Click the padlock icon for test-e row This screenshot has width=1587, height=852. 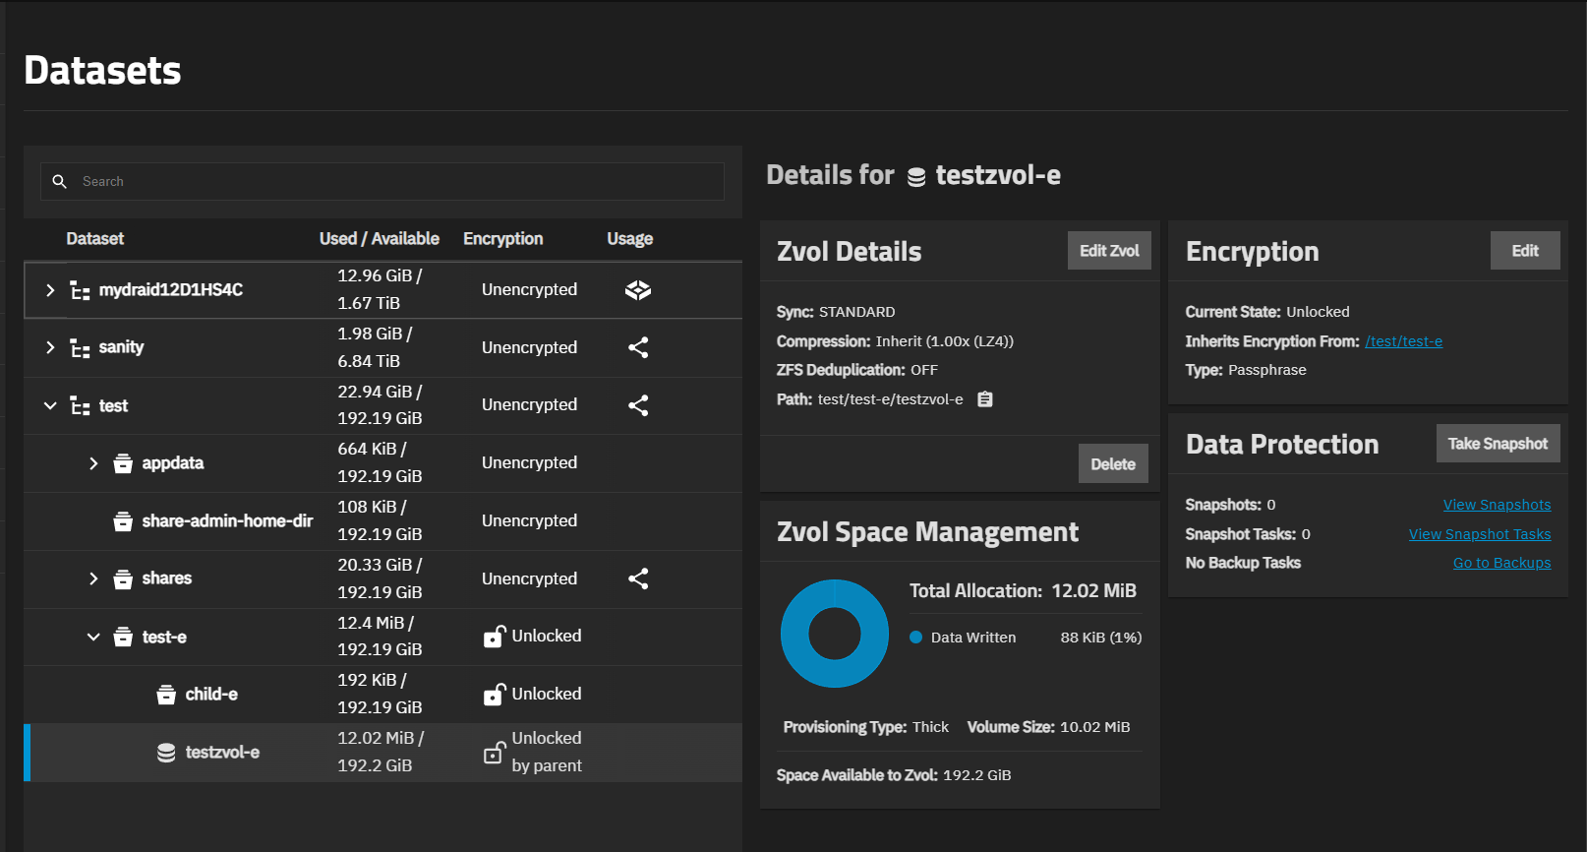point(494,637)
